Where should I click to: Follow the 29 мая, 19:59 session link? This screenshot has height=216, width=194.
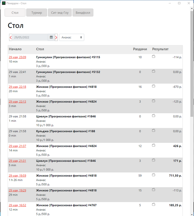[x=18, y=176]
